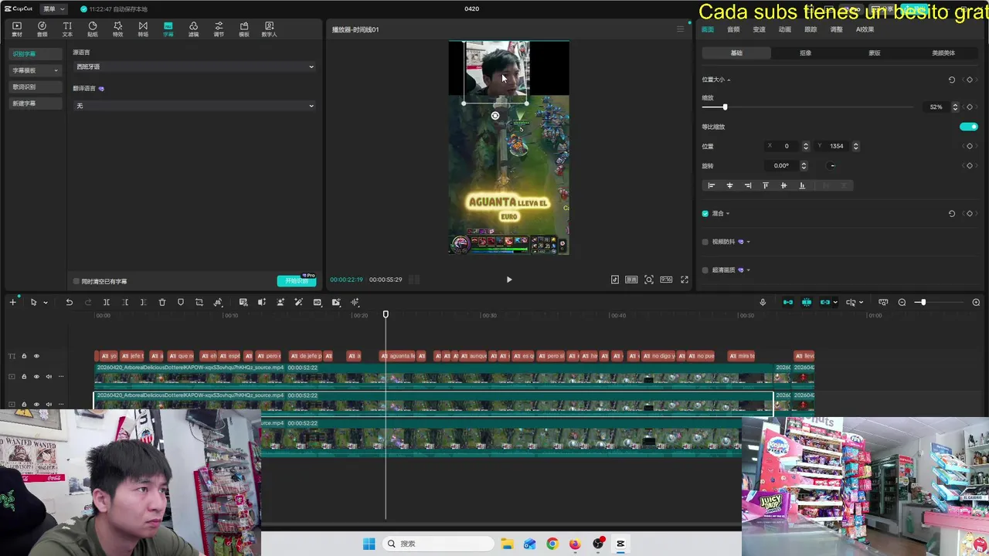This screenshot has height=556, width=989.
Task: Switch to the AI效果 tab
Action: [x=865, y=29]
